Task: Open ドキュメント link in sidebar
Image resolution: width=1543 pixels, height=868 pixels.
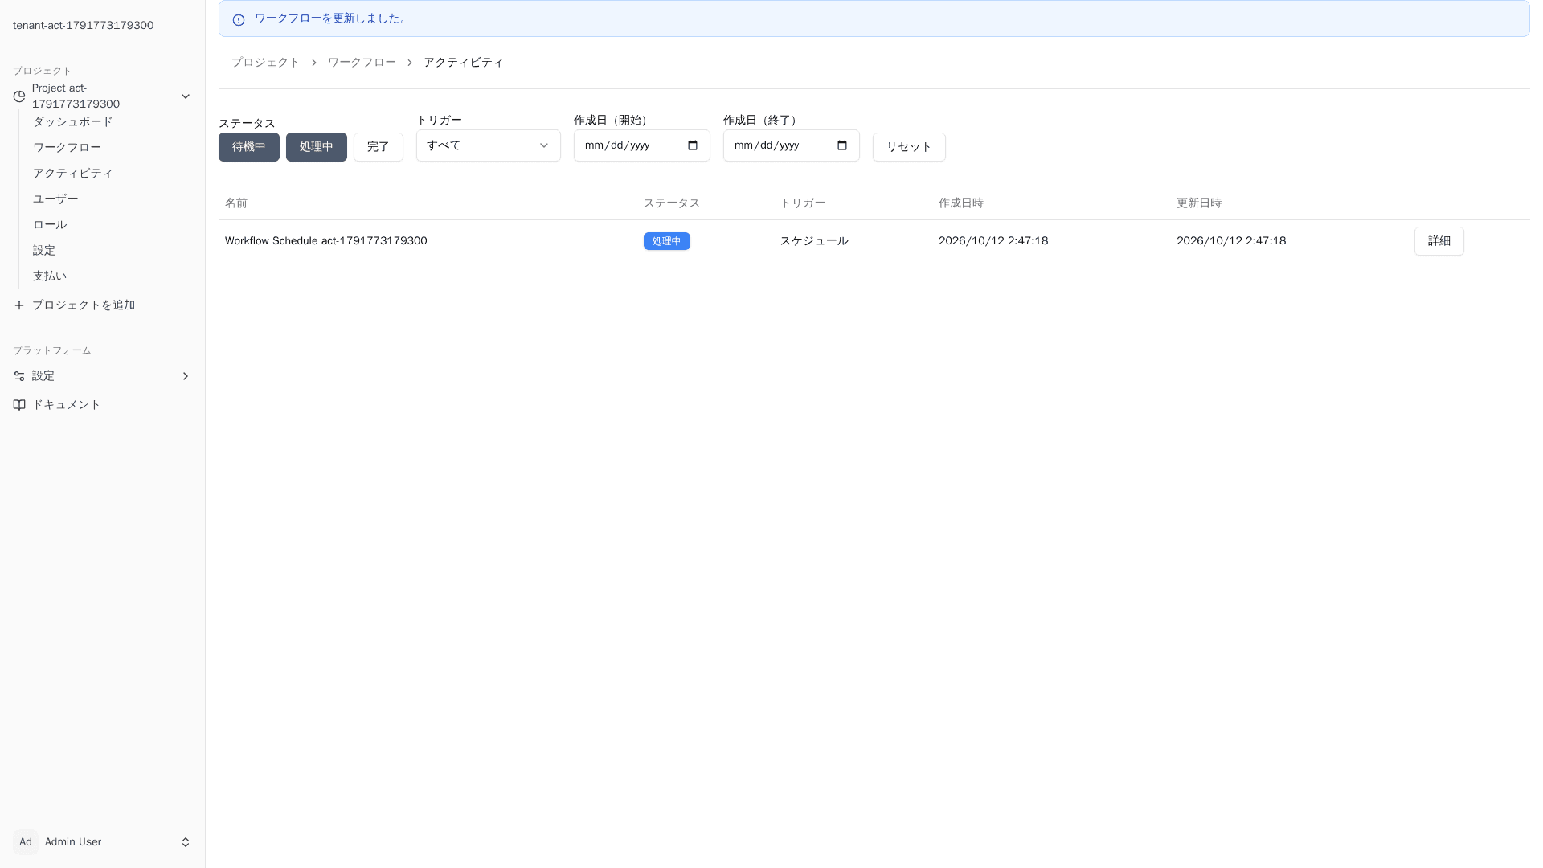Action: click(x=67, y=405)
